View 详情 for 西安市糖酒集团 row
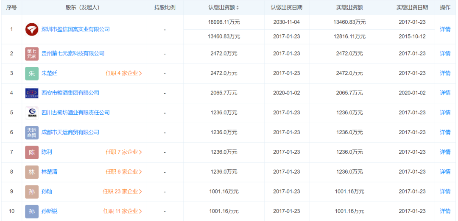This screenshot has height=221, width=458. pyautogui.click(x=445, y=93)
